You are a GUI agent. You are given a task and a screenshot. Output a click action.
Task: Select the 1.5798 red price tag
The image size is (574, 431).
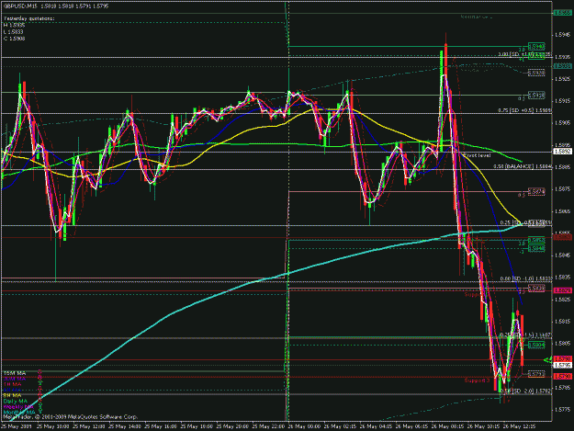tap(562, 359)
